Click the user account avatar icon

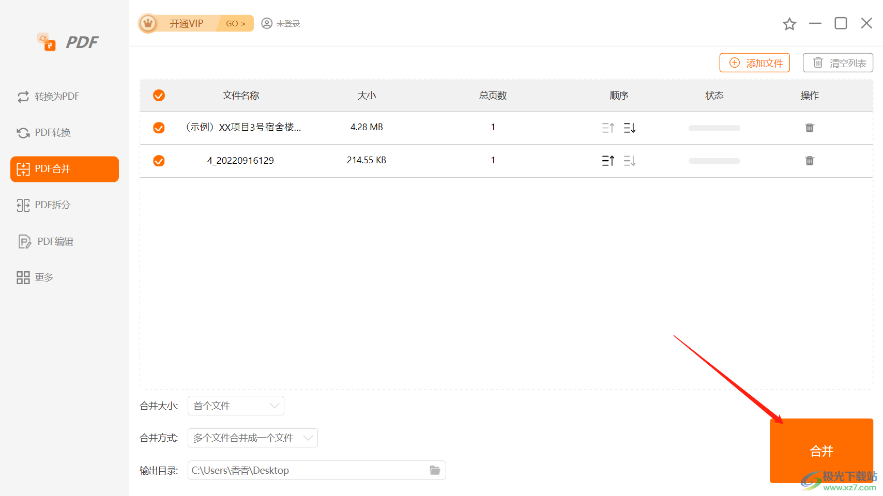[x=267, y=23]
